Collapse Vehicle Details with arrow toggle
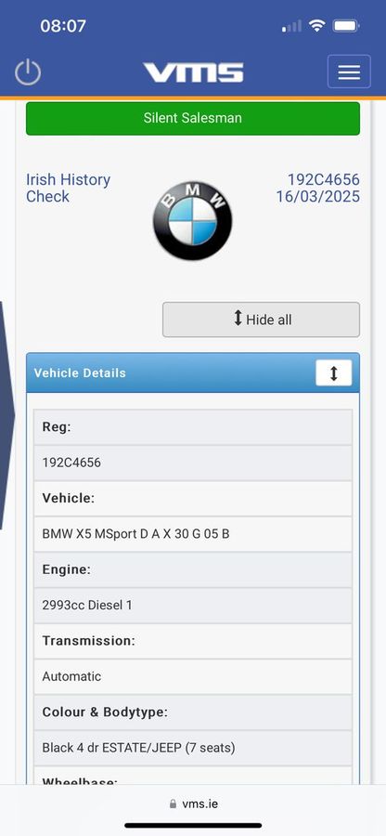The width and height of the screenshot is (386, 836). [x=334, y=372]
